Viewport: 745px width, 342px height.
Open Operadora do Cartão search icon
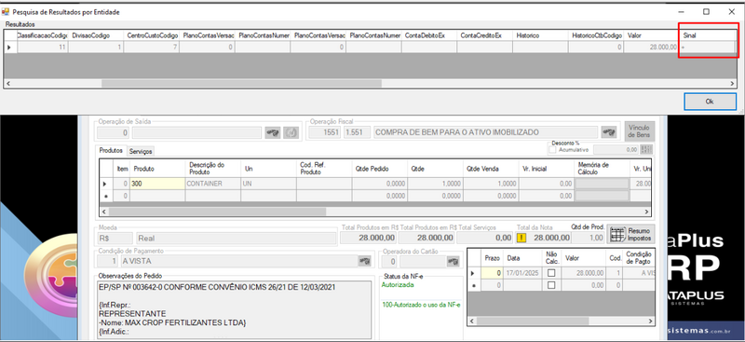point(453,261)
